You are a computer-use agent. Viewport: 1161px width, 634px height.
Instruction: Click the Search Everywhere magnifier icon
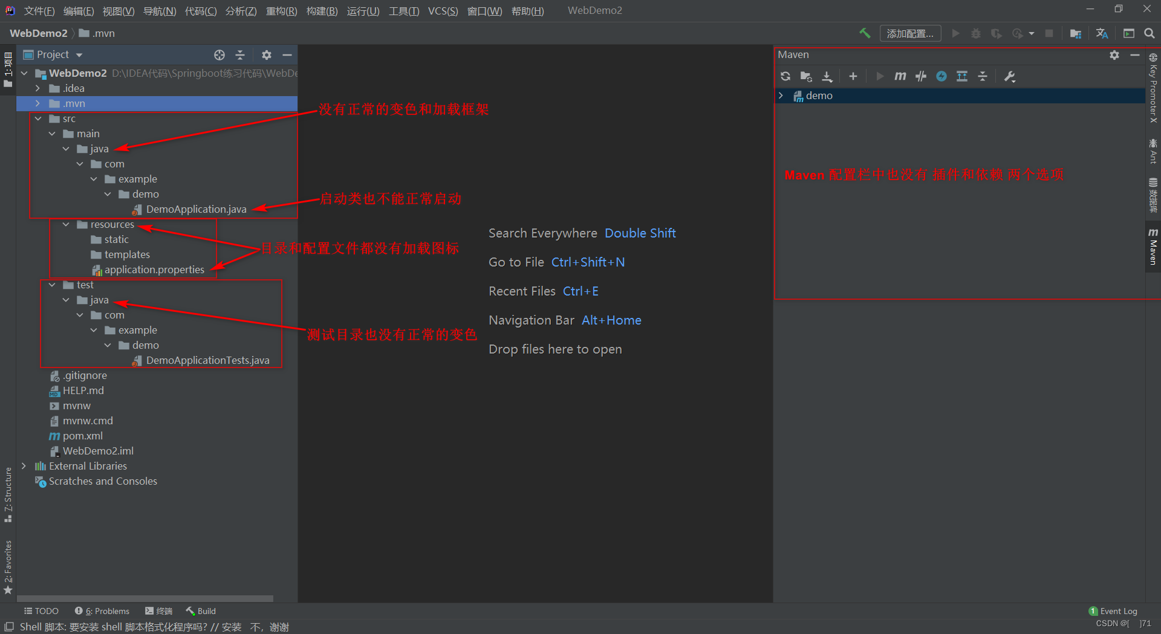point(1148,33)
